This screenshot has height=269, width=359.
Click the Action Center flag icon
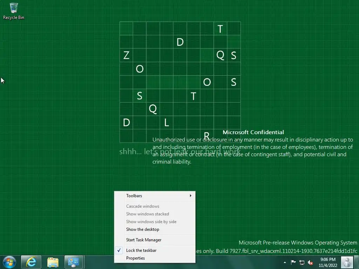pyautogui.click(x=293, y=262)
